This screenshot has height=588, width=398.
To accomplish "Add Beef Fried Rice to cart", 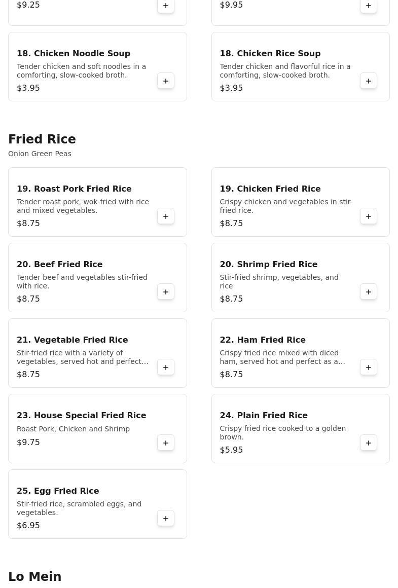I will click(166, 292).
